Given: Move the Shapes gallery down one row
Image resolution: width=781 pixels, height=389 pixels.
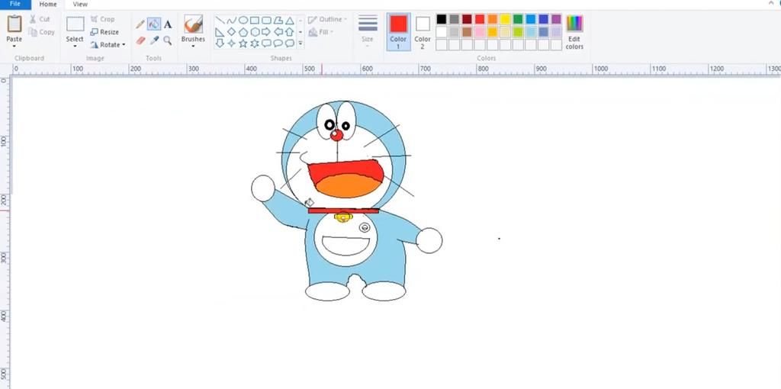Looking at the screenshot, I should pyautogui.click(x=301, y=32).
